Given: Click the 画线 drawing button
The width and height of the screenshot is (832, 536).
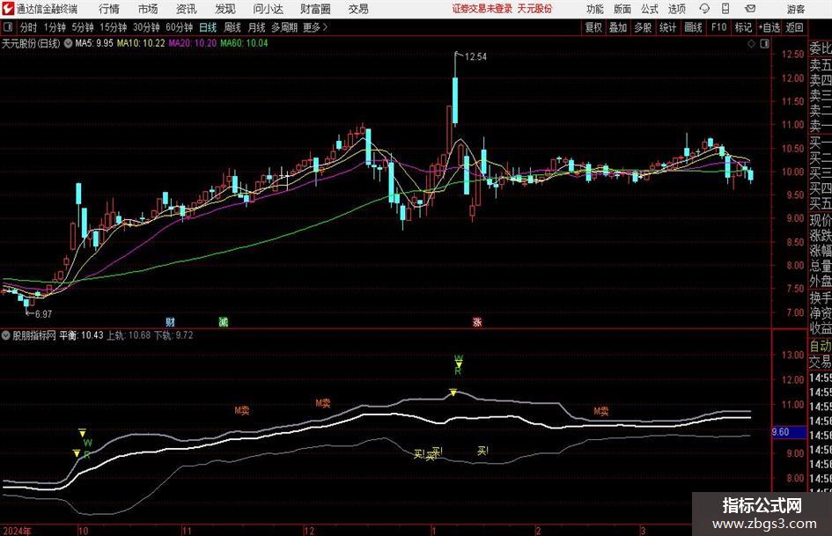Looking at the screenshot, I should (x=693, y=27).
